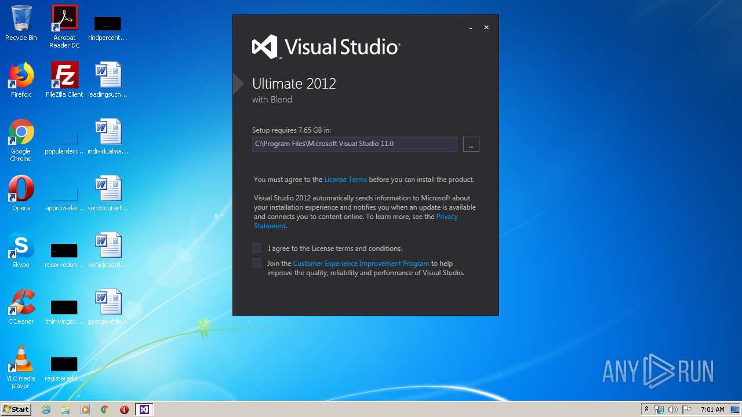This screenshot has height=417, width=742.
Task: Check the license terms agreement checkbox
Action: click(257, 248)
